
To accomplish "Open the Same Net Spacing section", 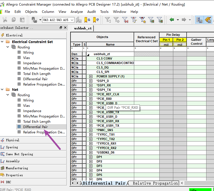I will (x=33, y=154).
